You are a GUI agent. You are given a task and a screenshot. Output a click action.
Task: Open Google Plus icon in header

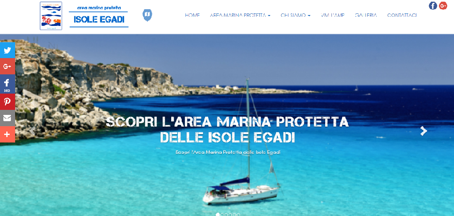pos(443,5)
